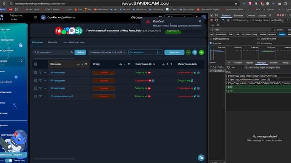Click the green transfer button in the hh/SJ banner
Image resolution: width=291 pixels, height=163 pixels.
click(173, 31)
